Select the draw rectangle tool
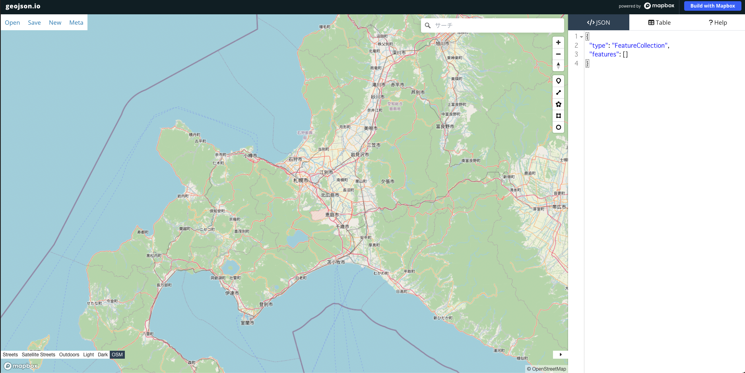The height and width of the screenshot is (373, 745). coord(558,116)
